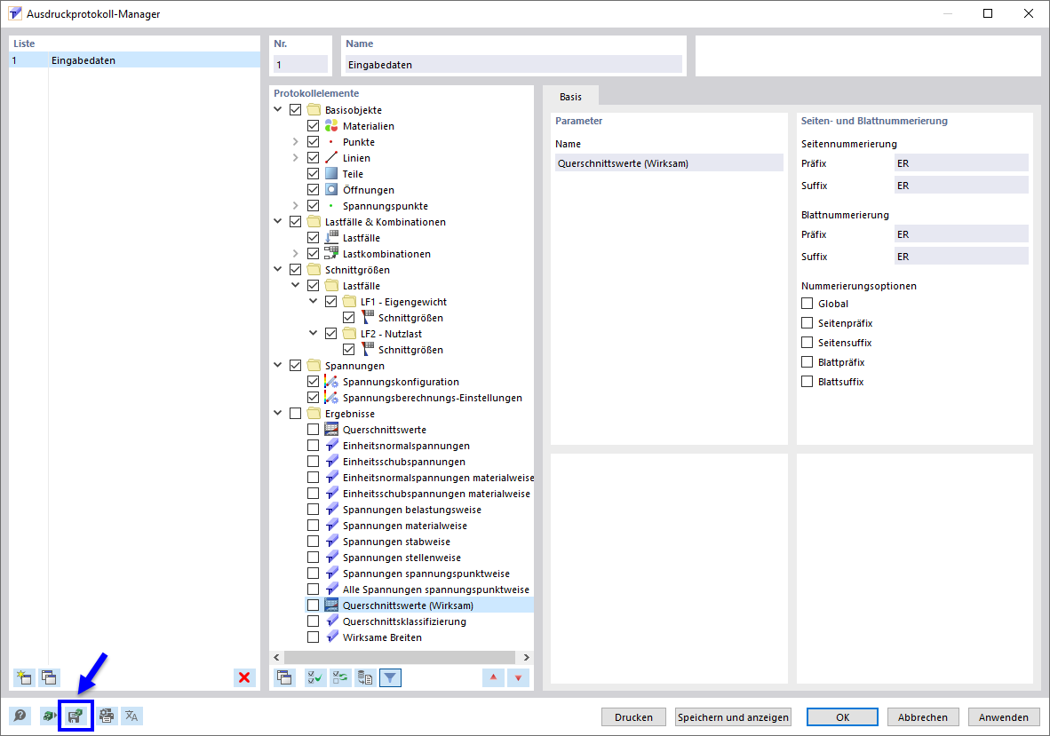This screenshot has width=1050, height=736.
Task: Select the Basis tab
Action: (570, 97)
